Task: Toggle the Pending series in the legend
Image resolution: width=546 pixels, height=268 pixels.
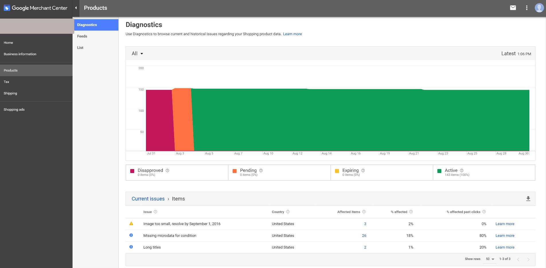Action: point(235,170)
